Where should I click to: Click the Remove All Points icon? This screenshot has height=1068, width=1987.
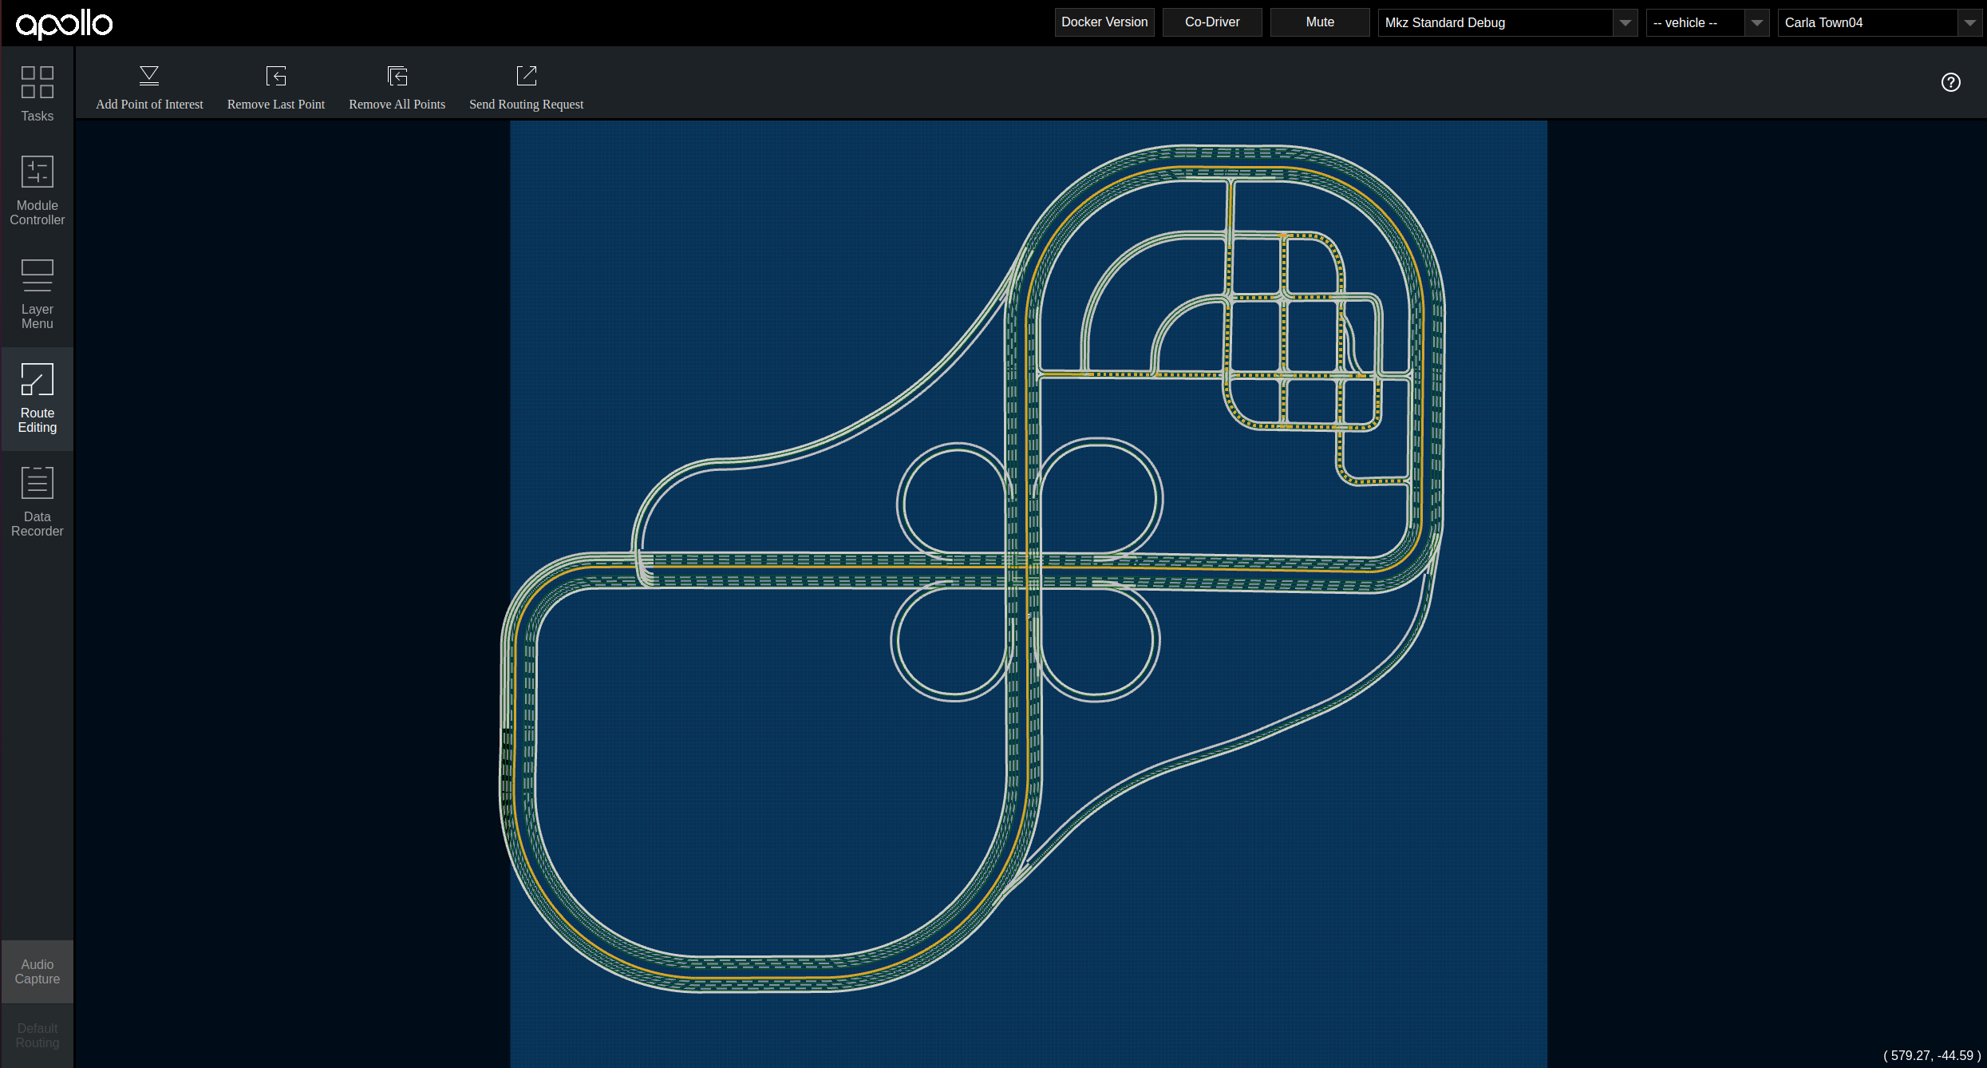pos(397,76)
